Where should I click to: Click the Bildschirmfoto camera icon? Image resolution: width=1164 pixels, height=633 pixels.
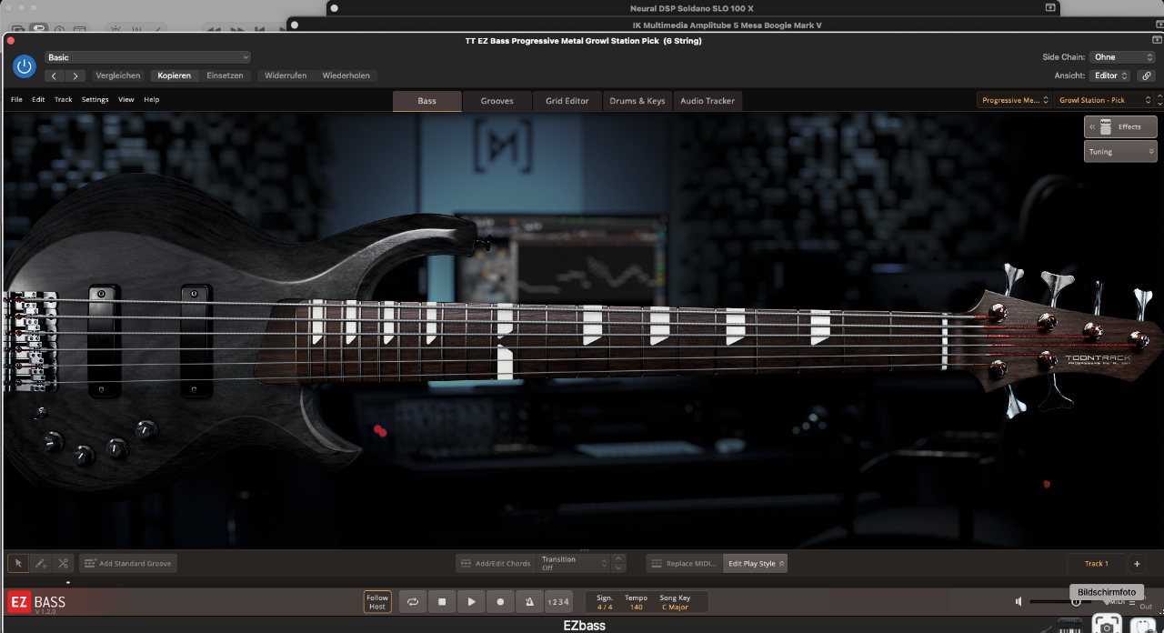tap(1107, 624)
